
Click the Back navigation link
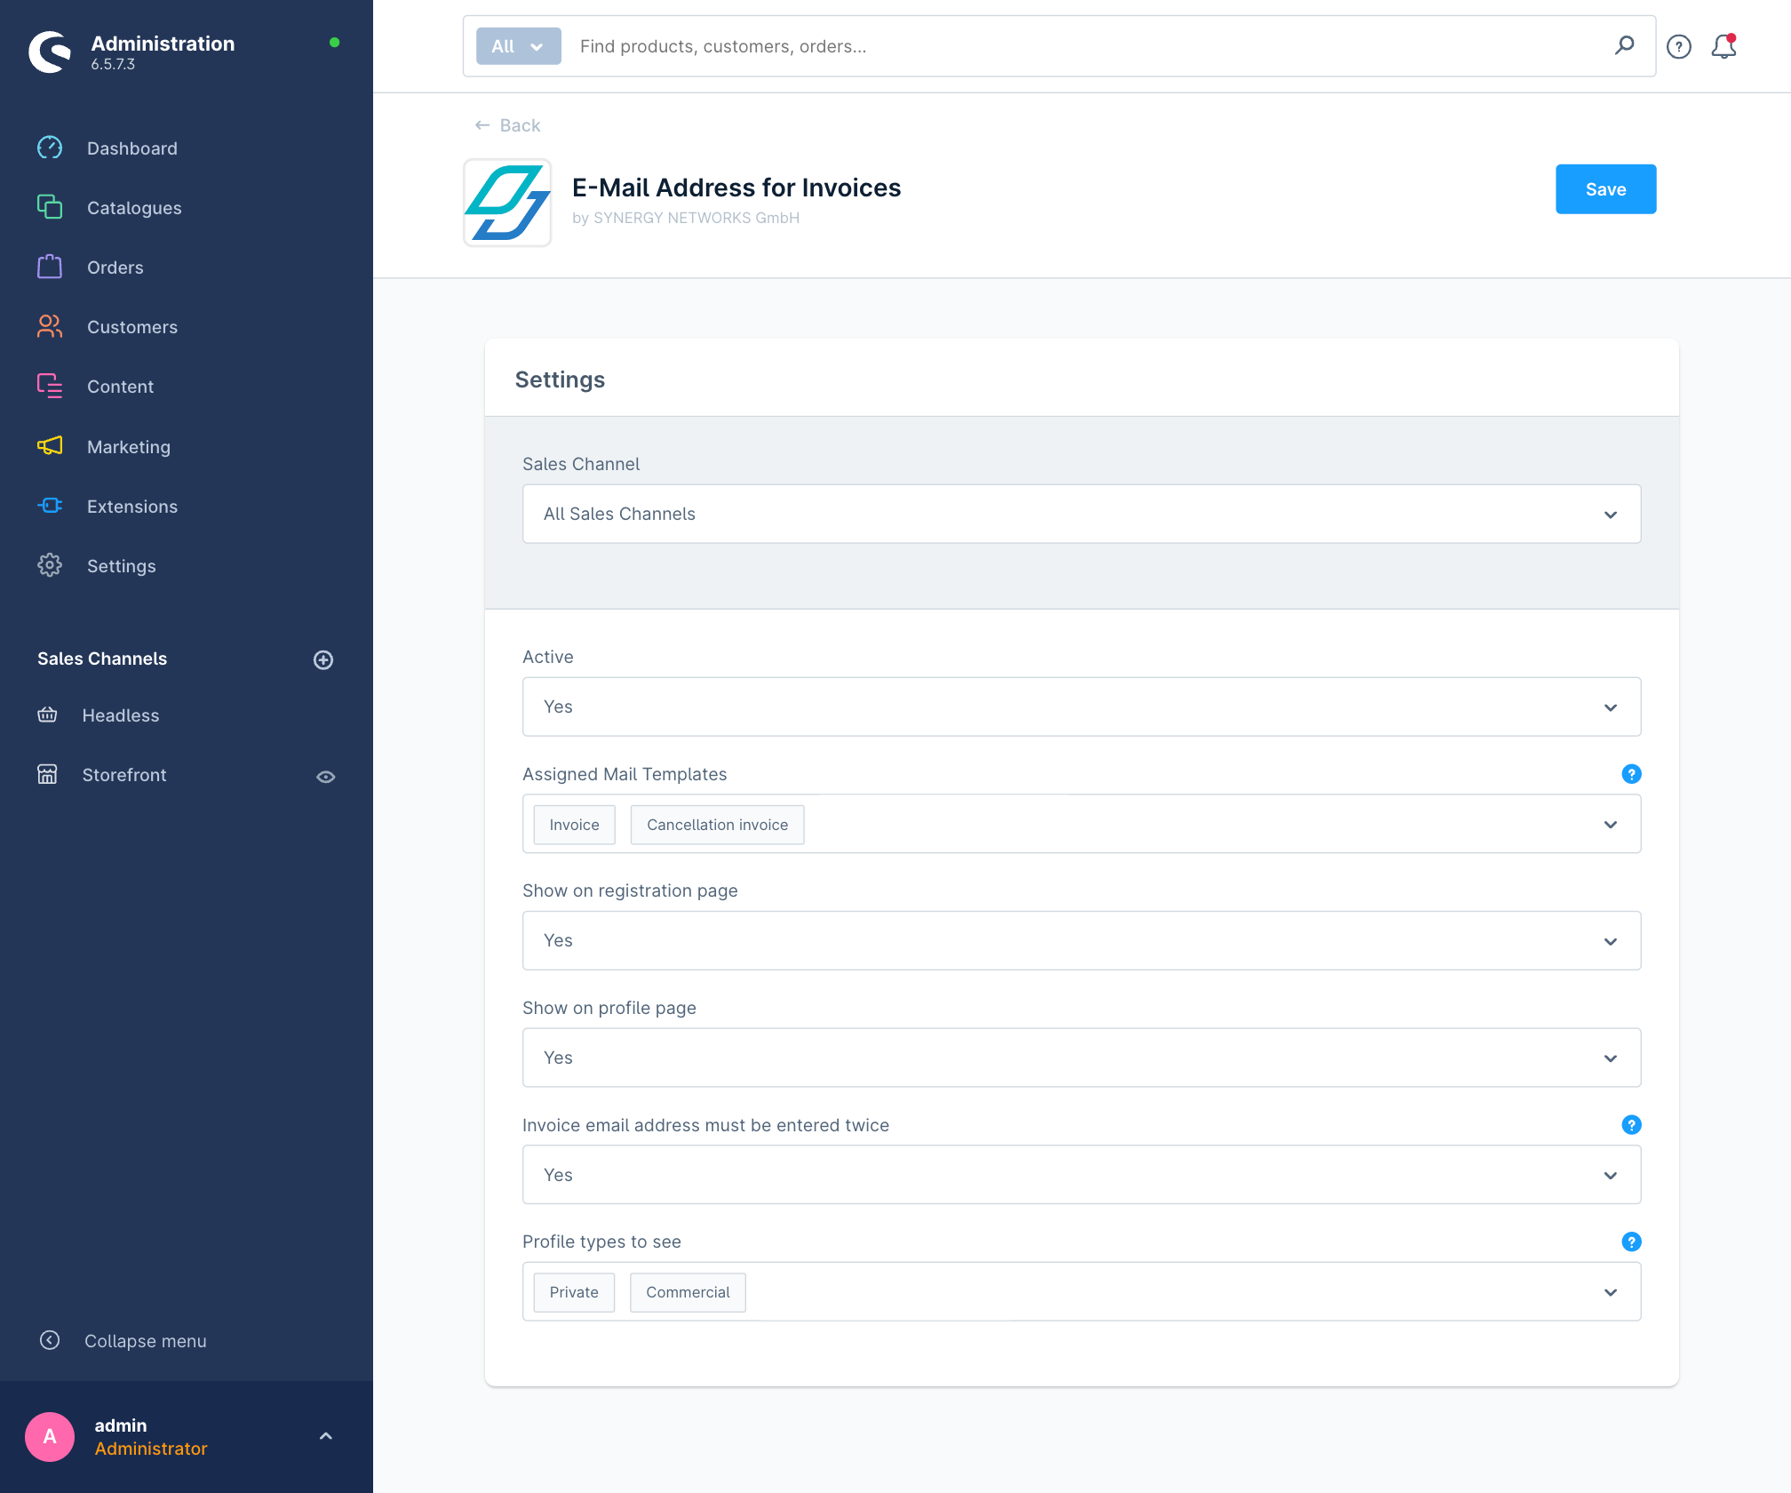(505, 124)
